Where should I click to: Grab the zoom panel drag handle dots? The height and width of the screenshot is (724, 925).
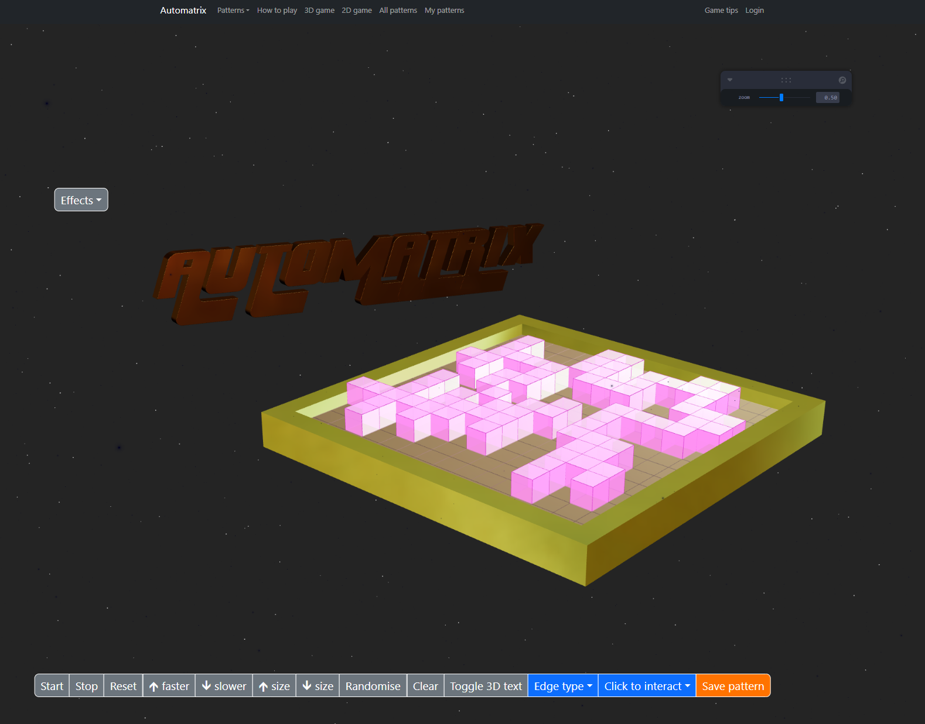point(786,80)
